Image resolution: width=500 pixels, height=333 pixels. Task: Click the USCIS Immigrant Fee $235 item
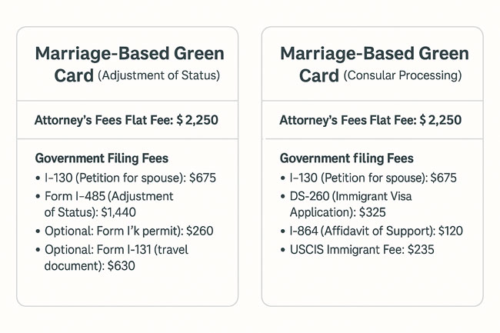(x=362, y=249)
